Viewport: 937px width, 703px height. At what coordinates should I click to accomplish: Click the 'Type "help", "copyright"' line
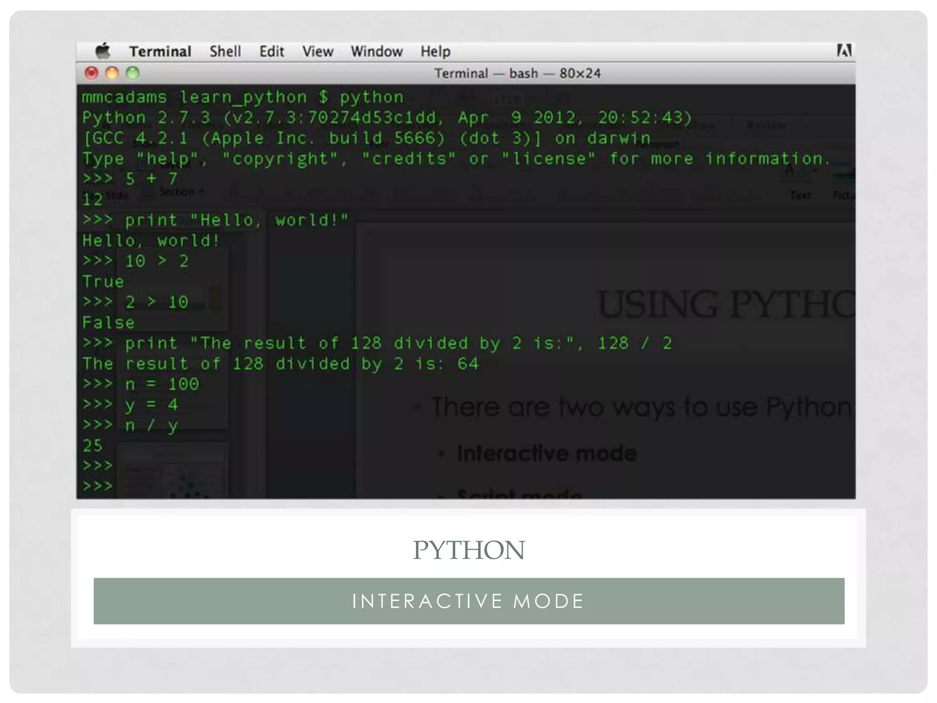(456, 159)
